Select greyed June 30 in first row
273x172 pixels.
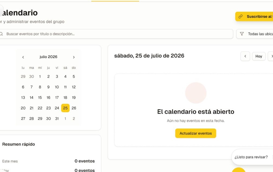point(32,77)
